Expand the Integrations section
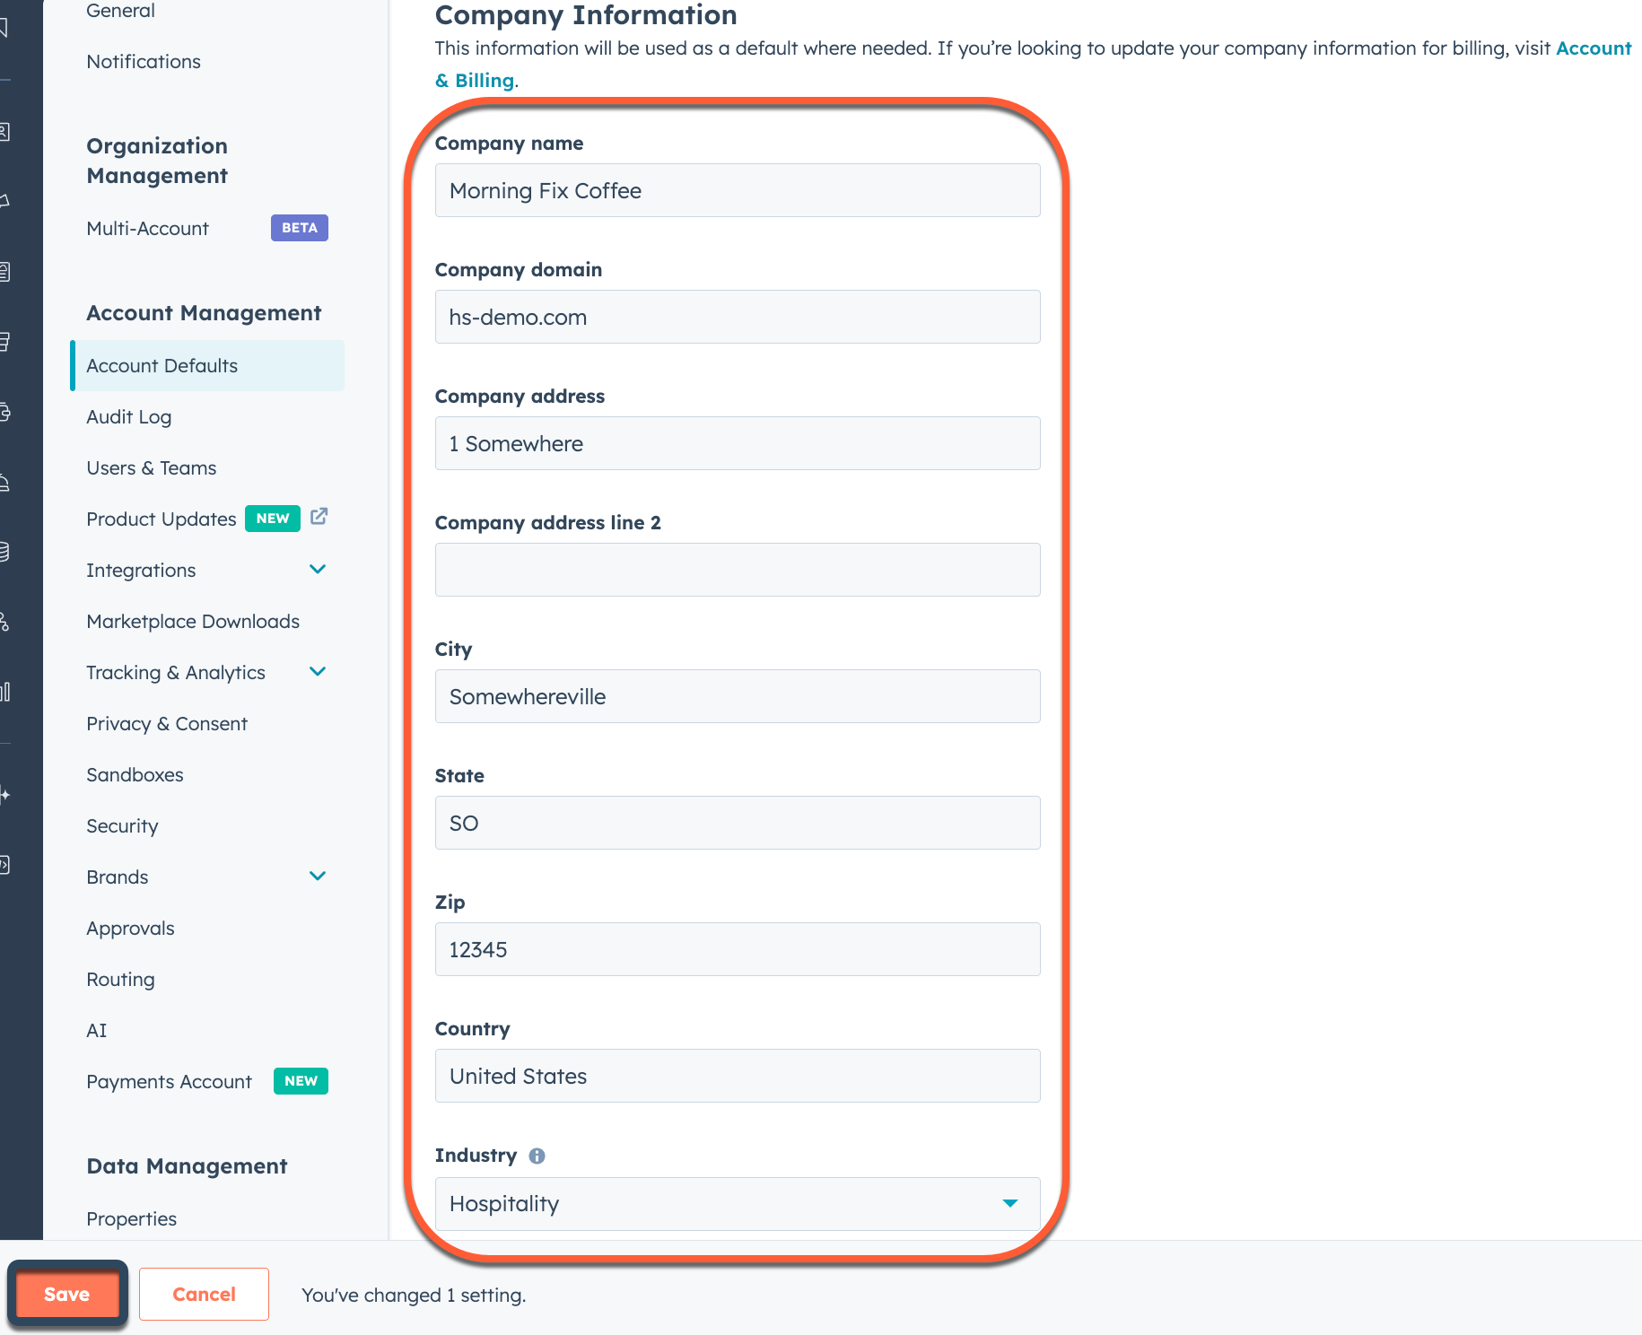 point(318,569)
